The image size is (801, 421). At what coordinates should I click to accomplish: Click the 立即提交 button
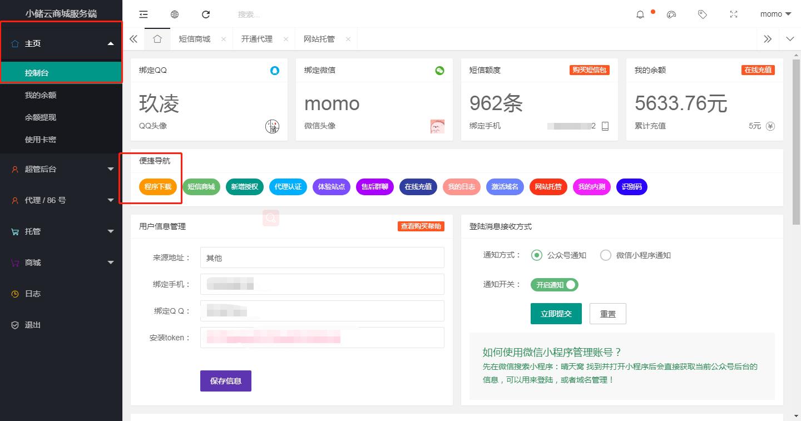pyautogui.click(x=556, y=314)
